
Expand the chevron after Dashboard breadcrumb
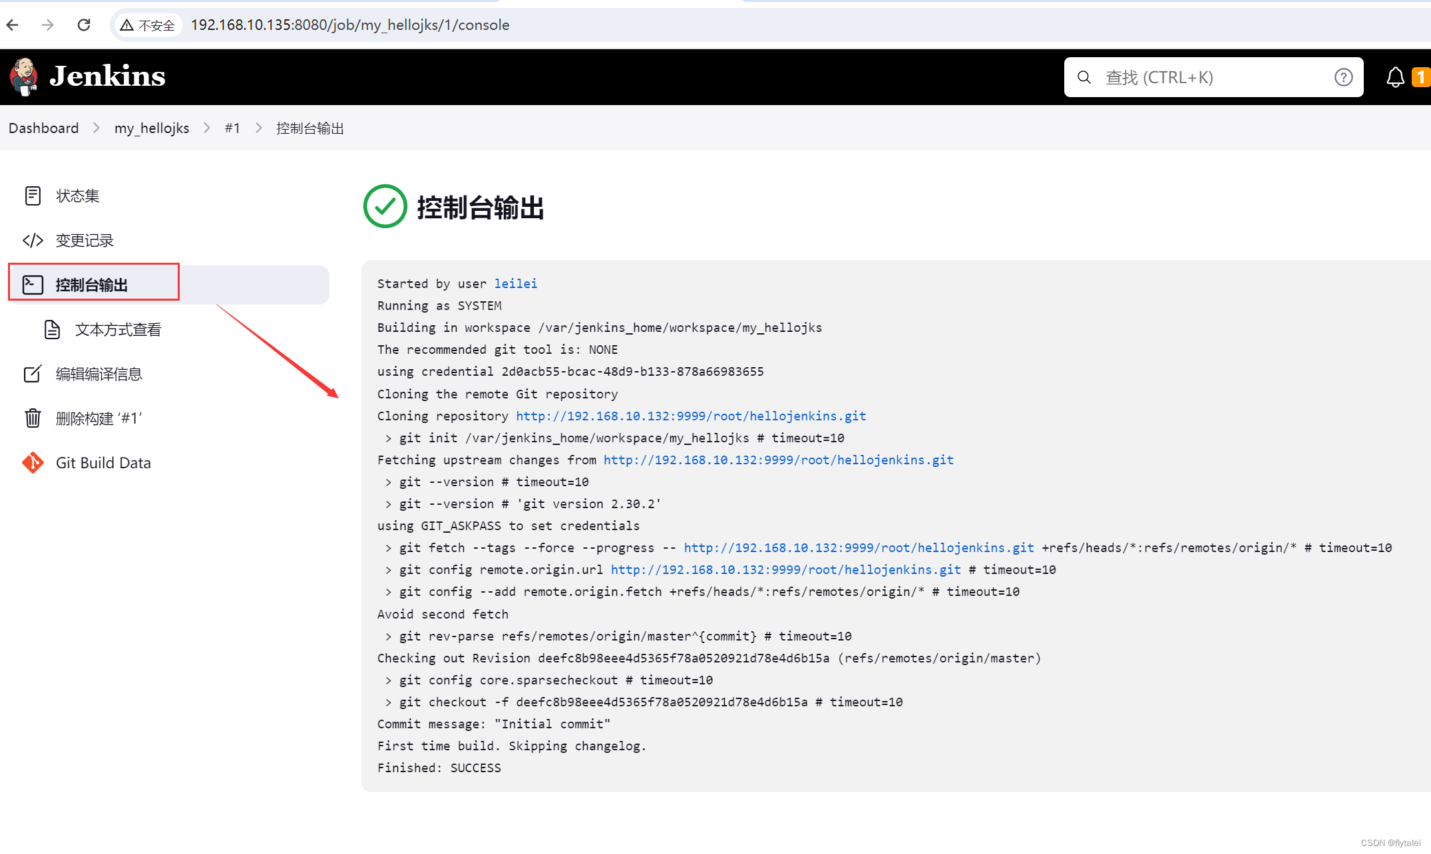point(97,128)
